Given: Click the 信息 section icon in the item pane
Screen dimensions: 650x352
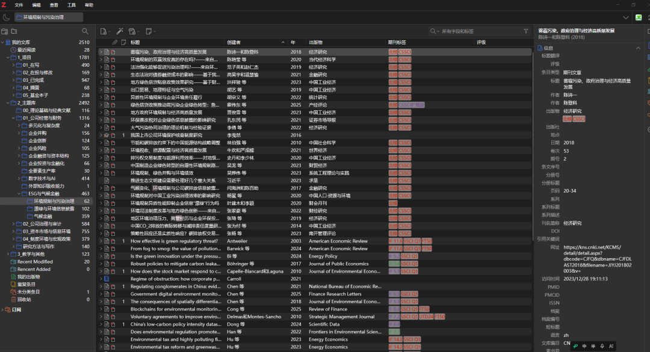Looking at the screenshot, I should (540, 48).
